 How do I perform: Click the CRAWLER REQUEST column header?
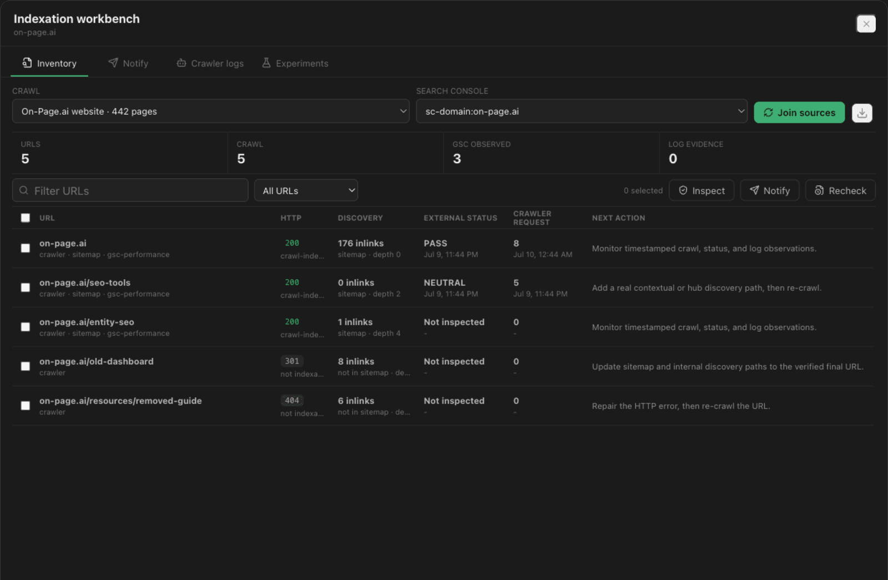(532, 218)
